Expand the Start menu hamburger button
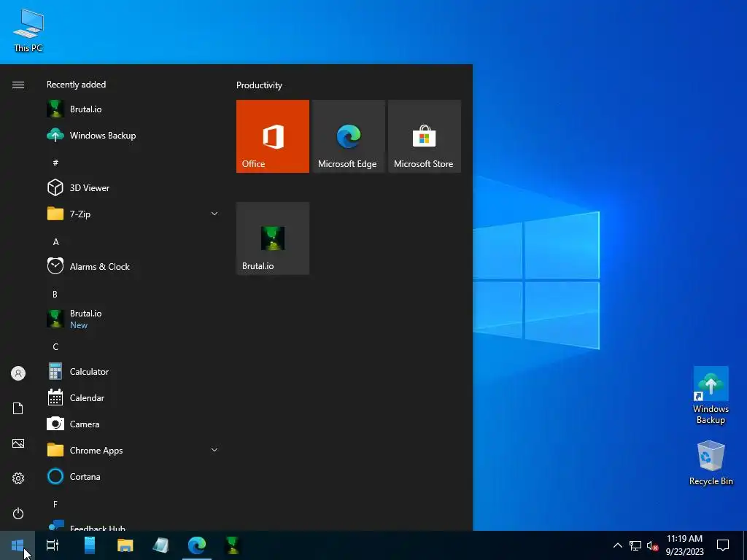Viewport: 747px width, 560px height. 18,85
